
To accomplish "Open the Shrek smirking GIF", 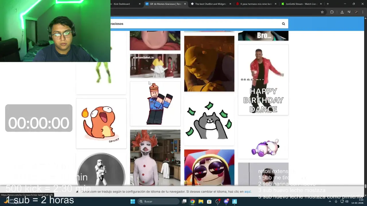I will (x=209, y=64).
